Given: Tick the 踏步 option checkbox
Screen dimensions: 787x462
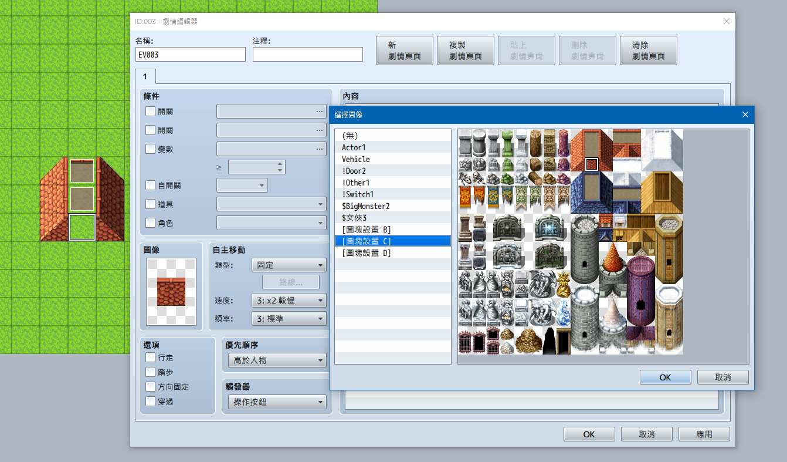Looking at the screenshot, I should pyautogui.click(x=151, y=372).
